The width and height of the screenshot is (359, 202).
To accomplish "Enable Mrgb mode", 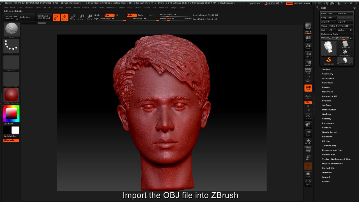I will (x=98, y=15).
